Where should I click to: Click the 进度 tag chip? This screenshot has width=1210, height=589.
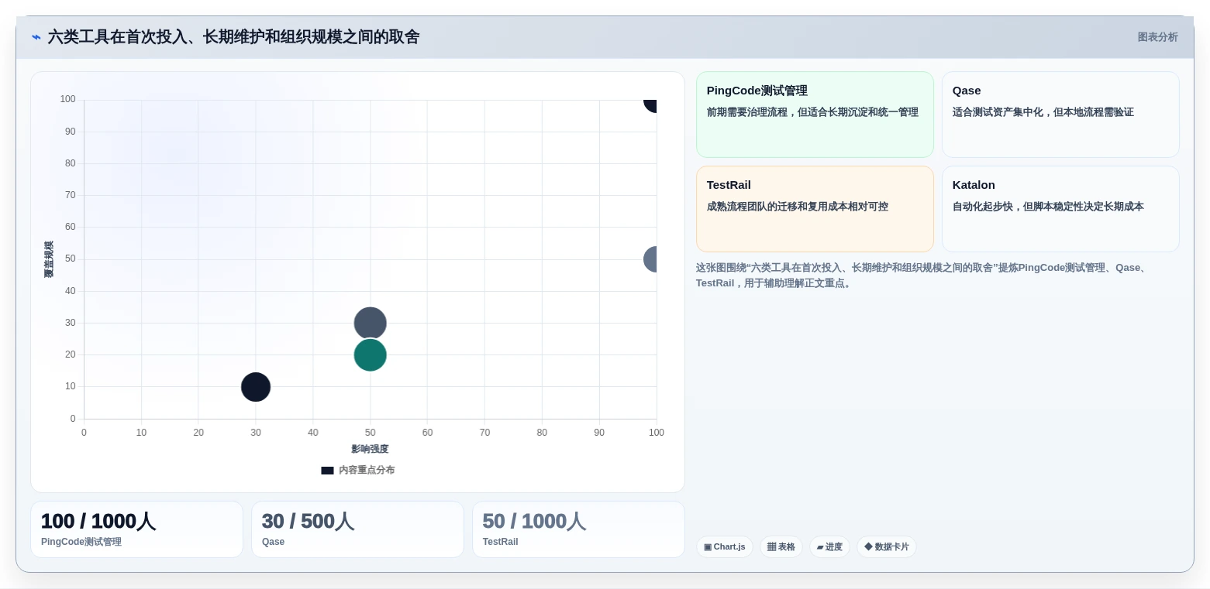(x=829, y=547)
